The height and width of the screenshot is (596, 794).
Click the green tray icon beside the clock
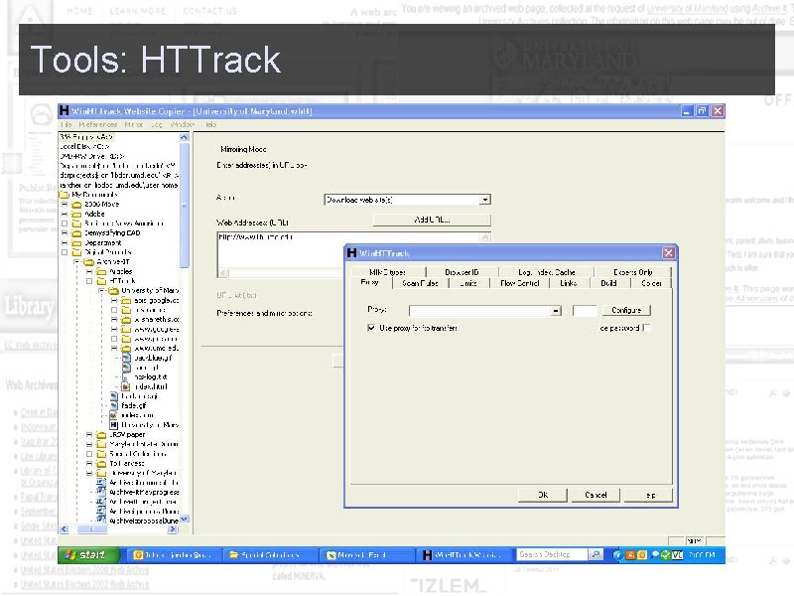pos(665,555)
